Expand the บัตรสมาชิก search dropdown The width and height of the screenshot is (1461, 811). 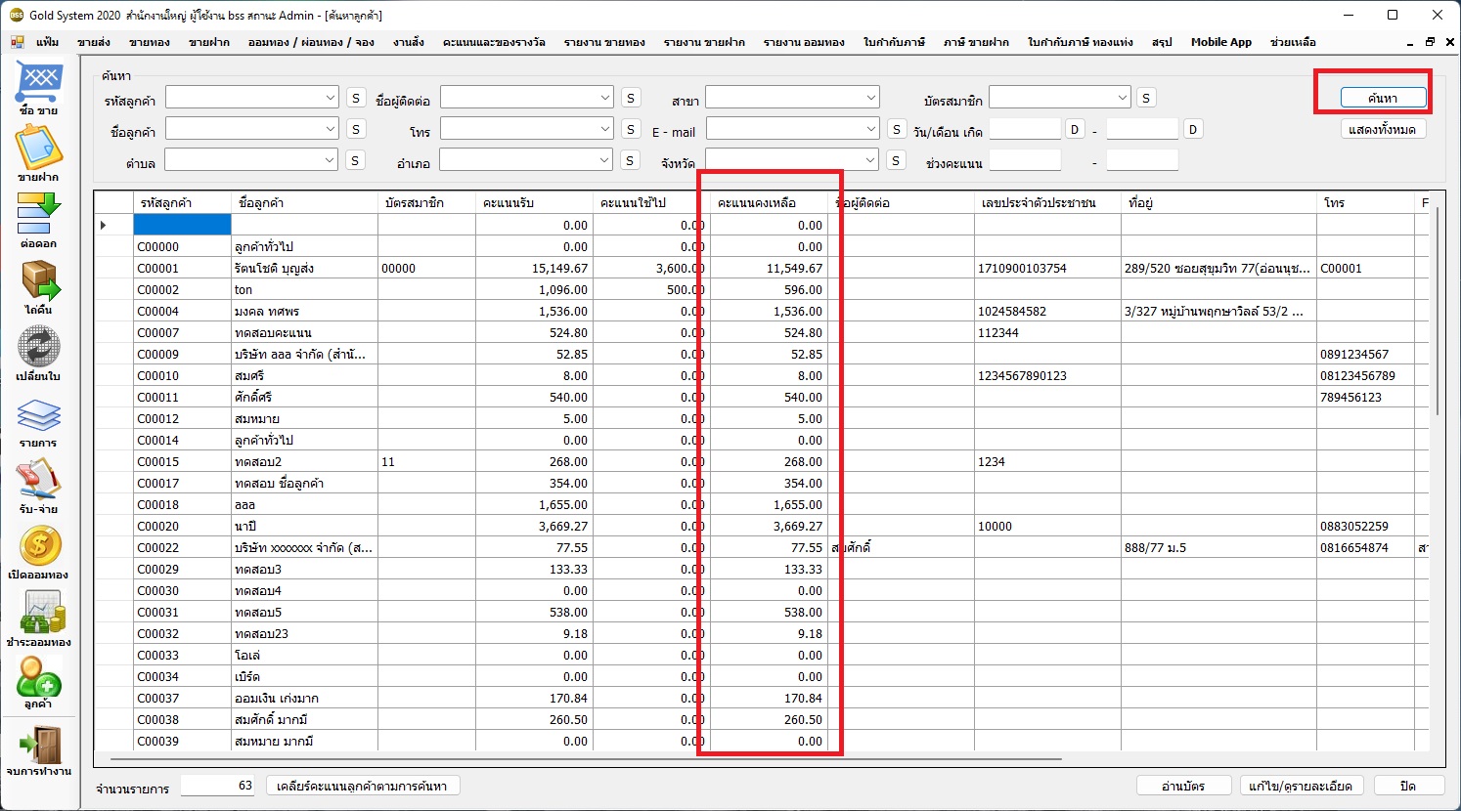(1122, 98)
